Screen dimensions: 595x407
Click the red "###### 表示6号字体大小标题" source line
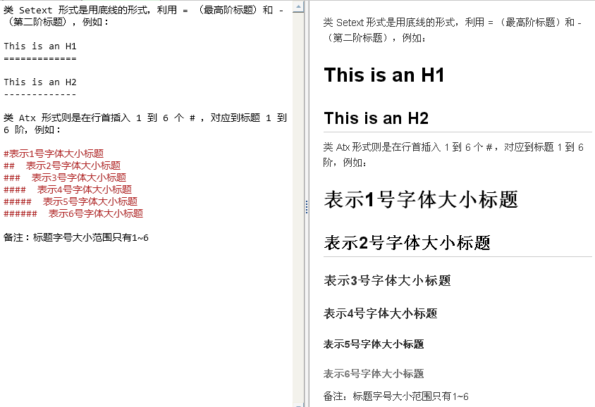click(x=73, y=213)
